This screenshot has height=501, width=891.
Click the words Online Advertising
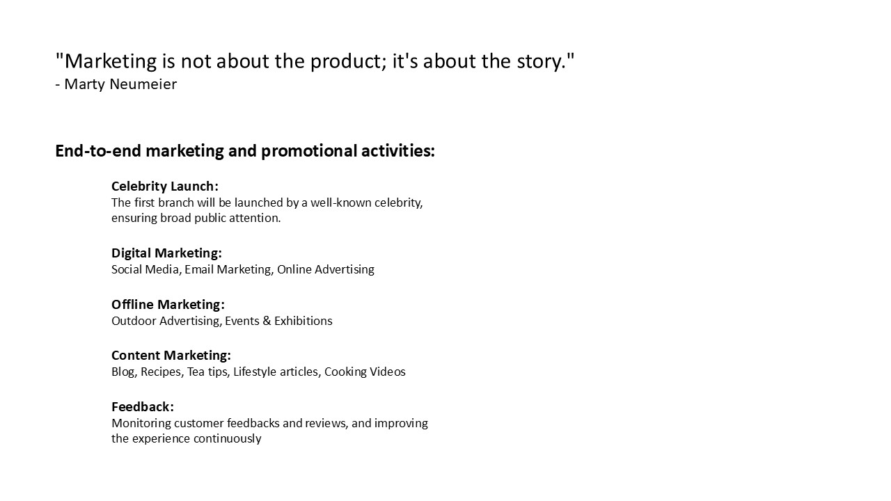tap(325, 269)
